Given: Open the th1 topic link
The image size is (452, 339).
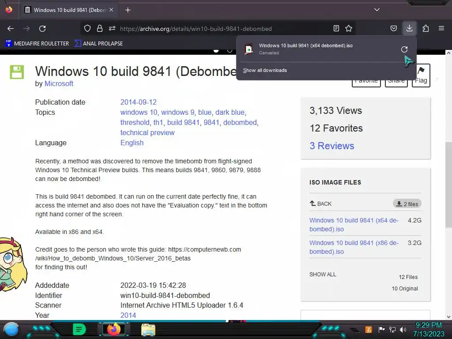Looking at the screenshot, I should [x=158, y=123].
